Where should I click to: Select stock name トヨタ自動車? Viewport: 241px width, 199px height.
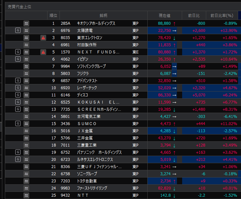pos(87,181)
